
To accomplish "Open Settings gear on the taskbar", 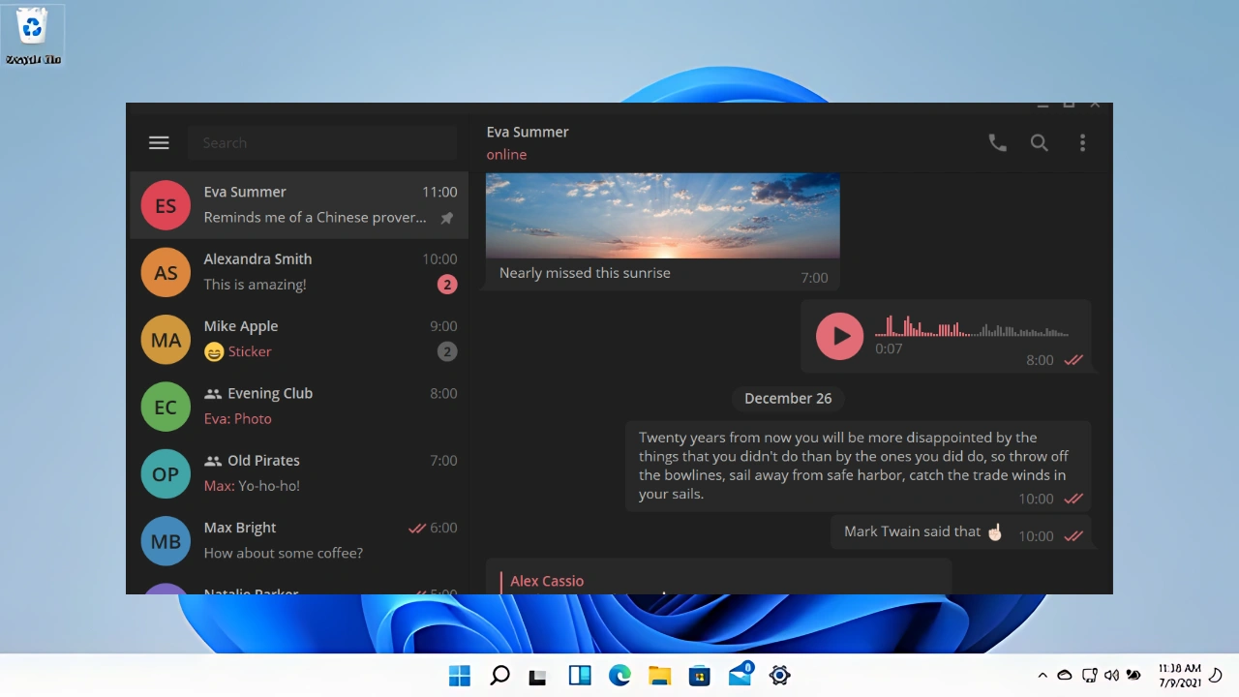I will (780, 676).
